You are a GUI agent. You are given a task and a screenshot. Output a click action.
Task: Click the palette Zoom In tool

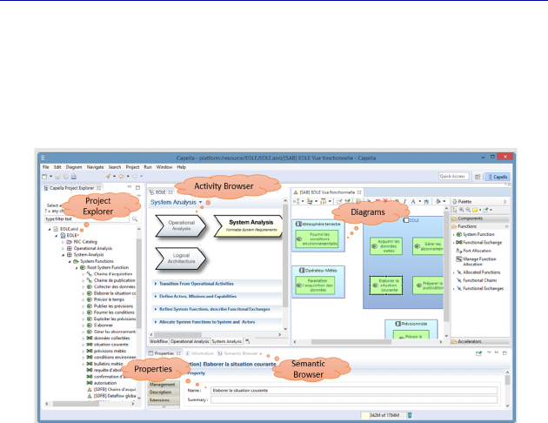[462, 210]
